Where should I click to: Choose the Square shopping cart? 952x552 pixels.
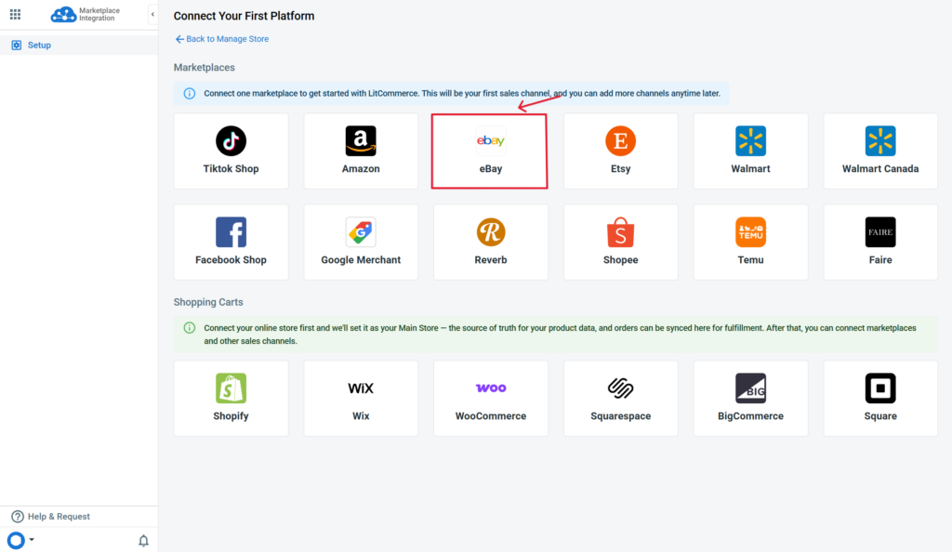click(x=880, y=399)
